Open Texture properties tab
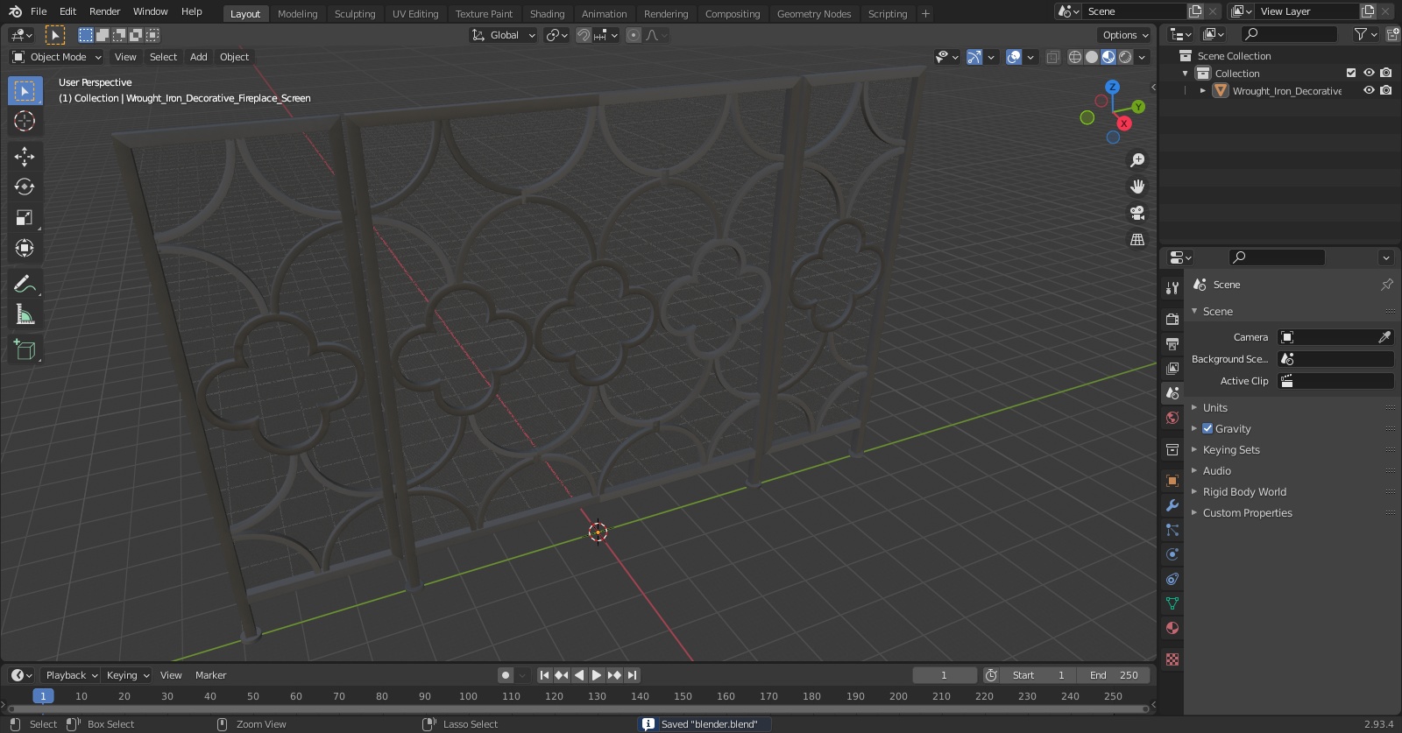1402x733 pixels. click(x=1172, y=659)
